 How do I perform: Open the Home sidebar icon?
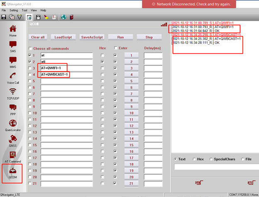point(13,30)
